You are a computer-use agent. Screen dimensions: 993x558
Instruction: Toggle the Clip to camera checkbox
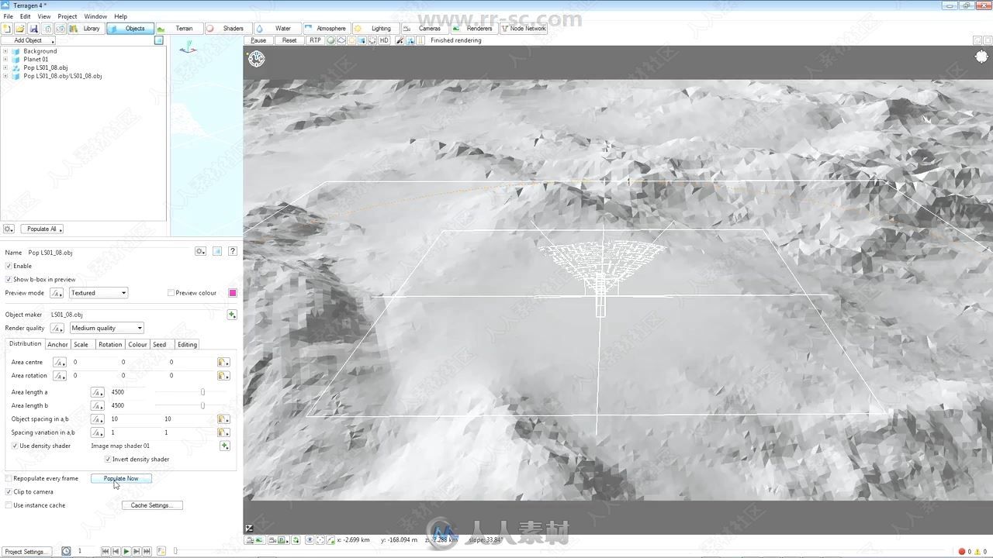(x=9, y=491)
